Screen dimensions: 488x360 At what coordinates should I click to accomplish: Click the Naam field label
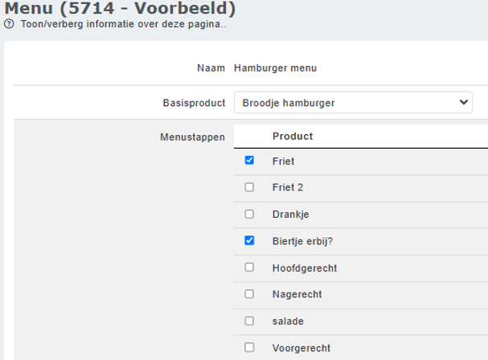211,67
